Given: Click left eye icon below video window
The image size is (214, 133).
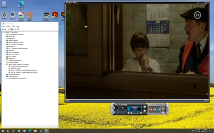Looking at the screenshot, I should coord(67,101).
